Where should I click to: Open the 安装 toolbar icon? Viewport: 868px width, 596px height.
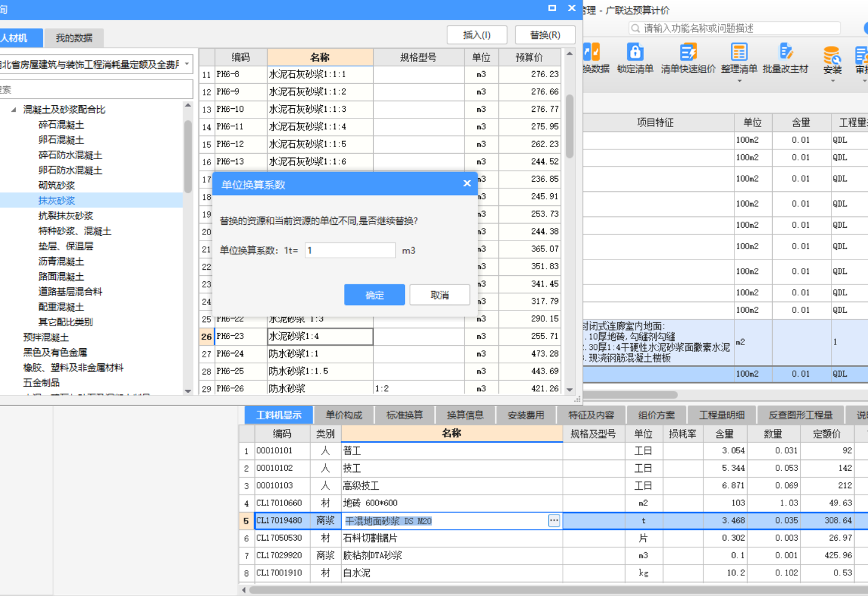(x=832, y=55)
